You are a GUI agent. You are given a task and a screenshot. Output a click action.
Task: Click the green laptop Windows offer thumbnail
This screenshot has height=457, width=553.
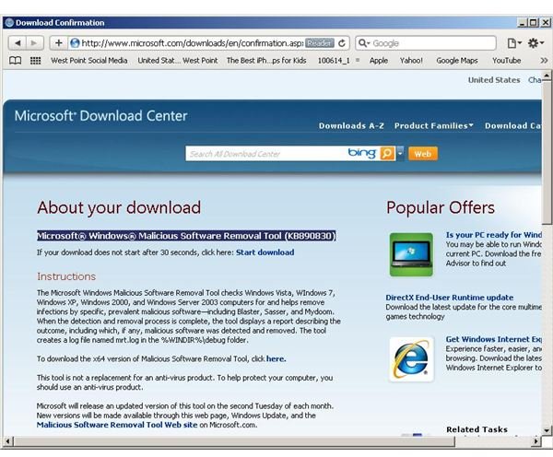(411, 254)
